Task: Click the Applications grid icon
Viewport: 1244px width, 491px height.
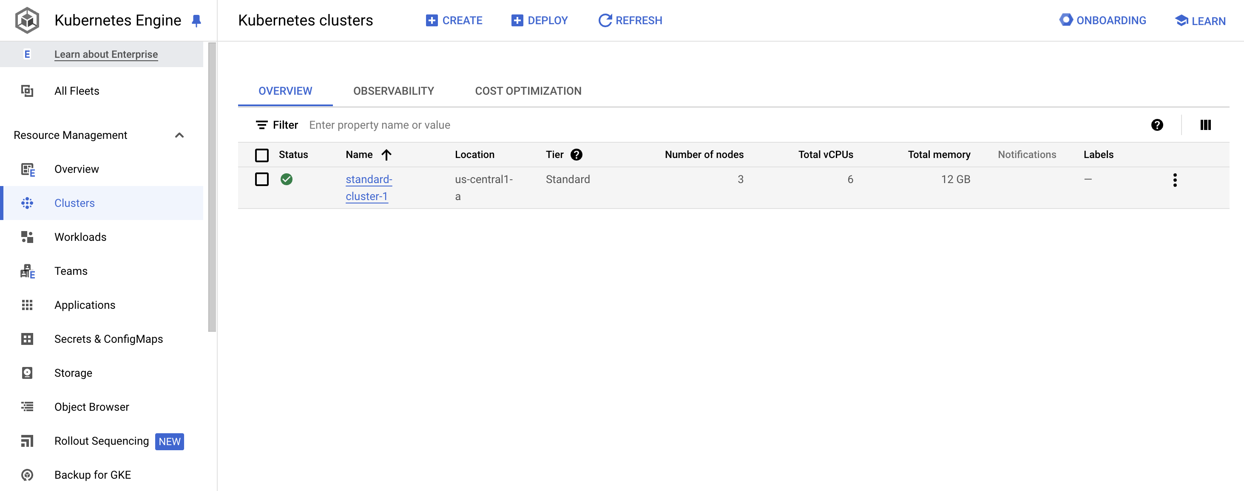Action: coord(27,305)
